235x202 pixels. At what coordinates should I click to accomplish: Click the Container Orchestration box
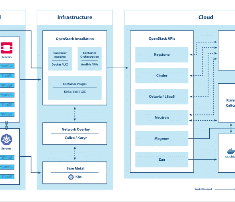tap(90, 59)
